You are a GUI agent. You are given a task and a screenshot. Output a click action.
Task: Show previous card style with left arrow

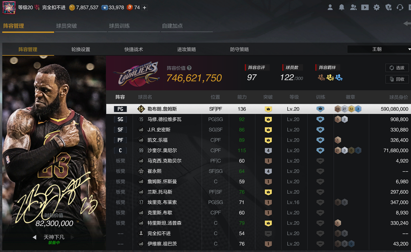tap(34, 237)
